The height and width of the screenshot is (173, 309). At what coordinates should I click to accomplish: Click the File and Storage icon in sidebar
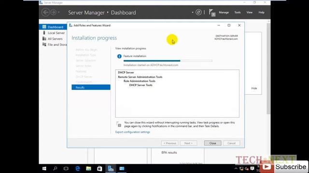pos(44,44)
